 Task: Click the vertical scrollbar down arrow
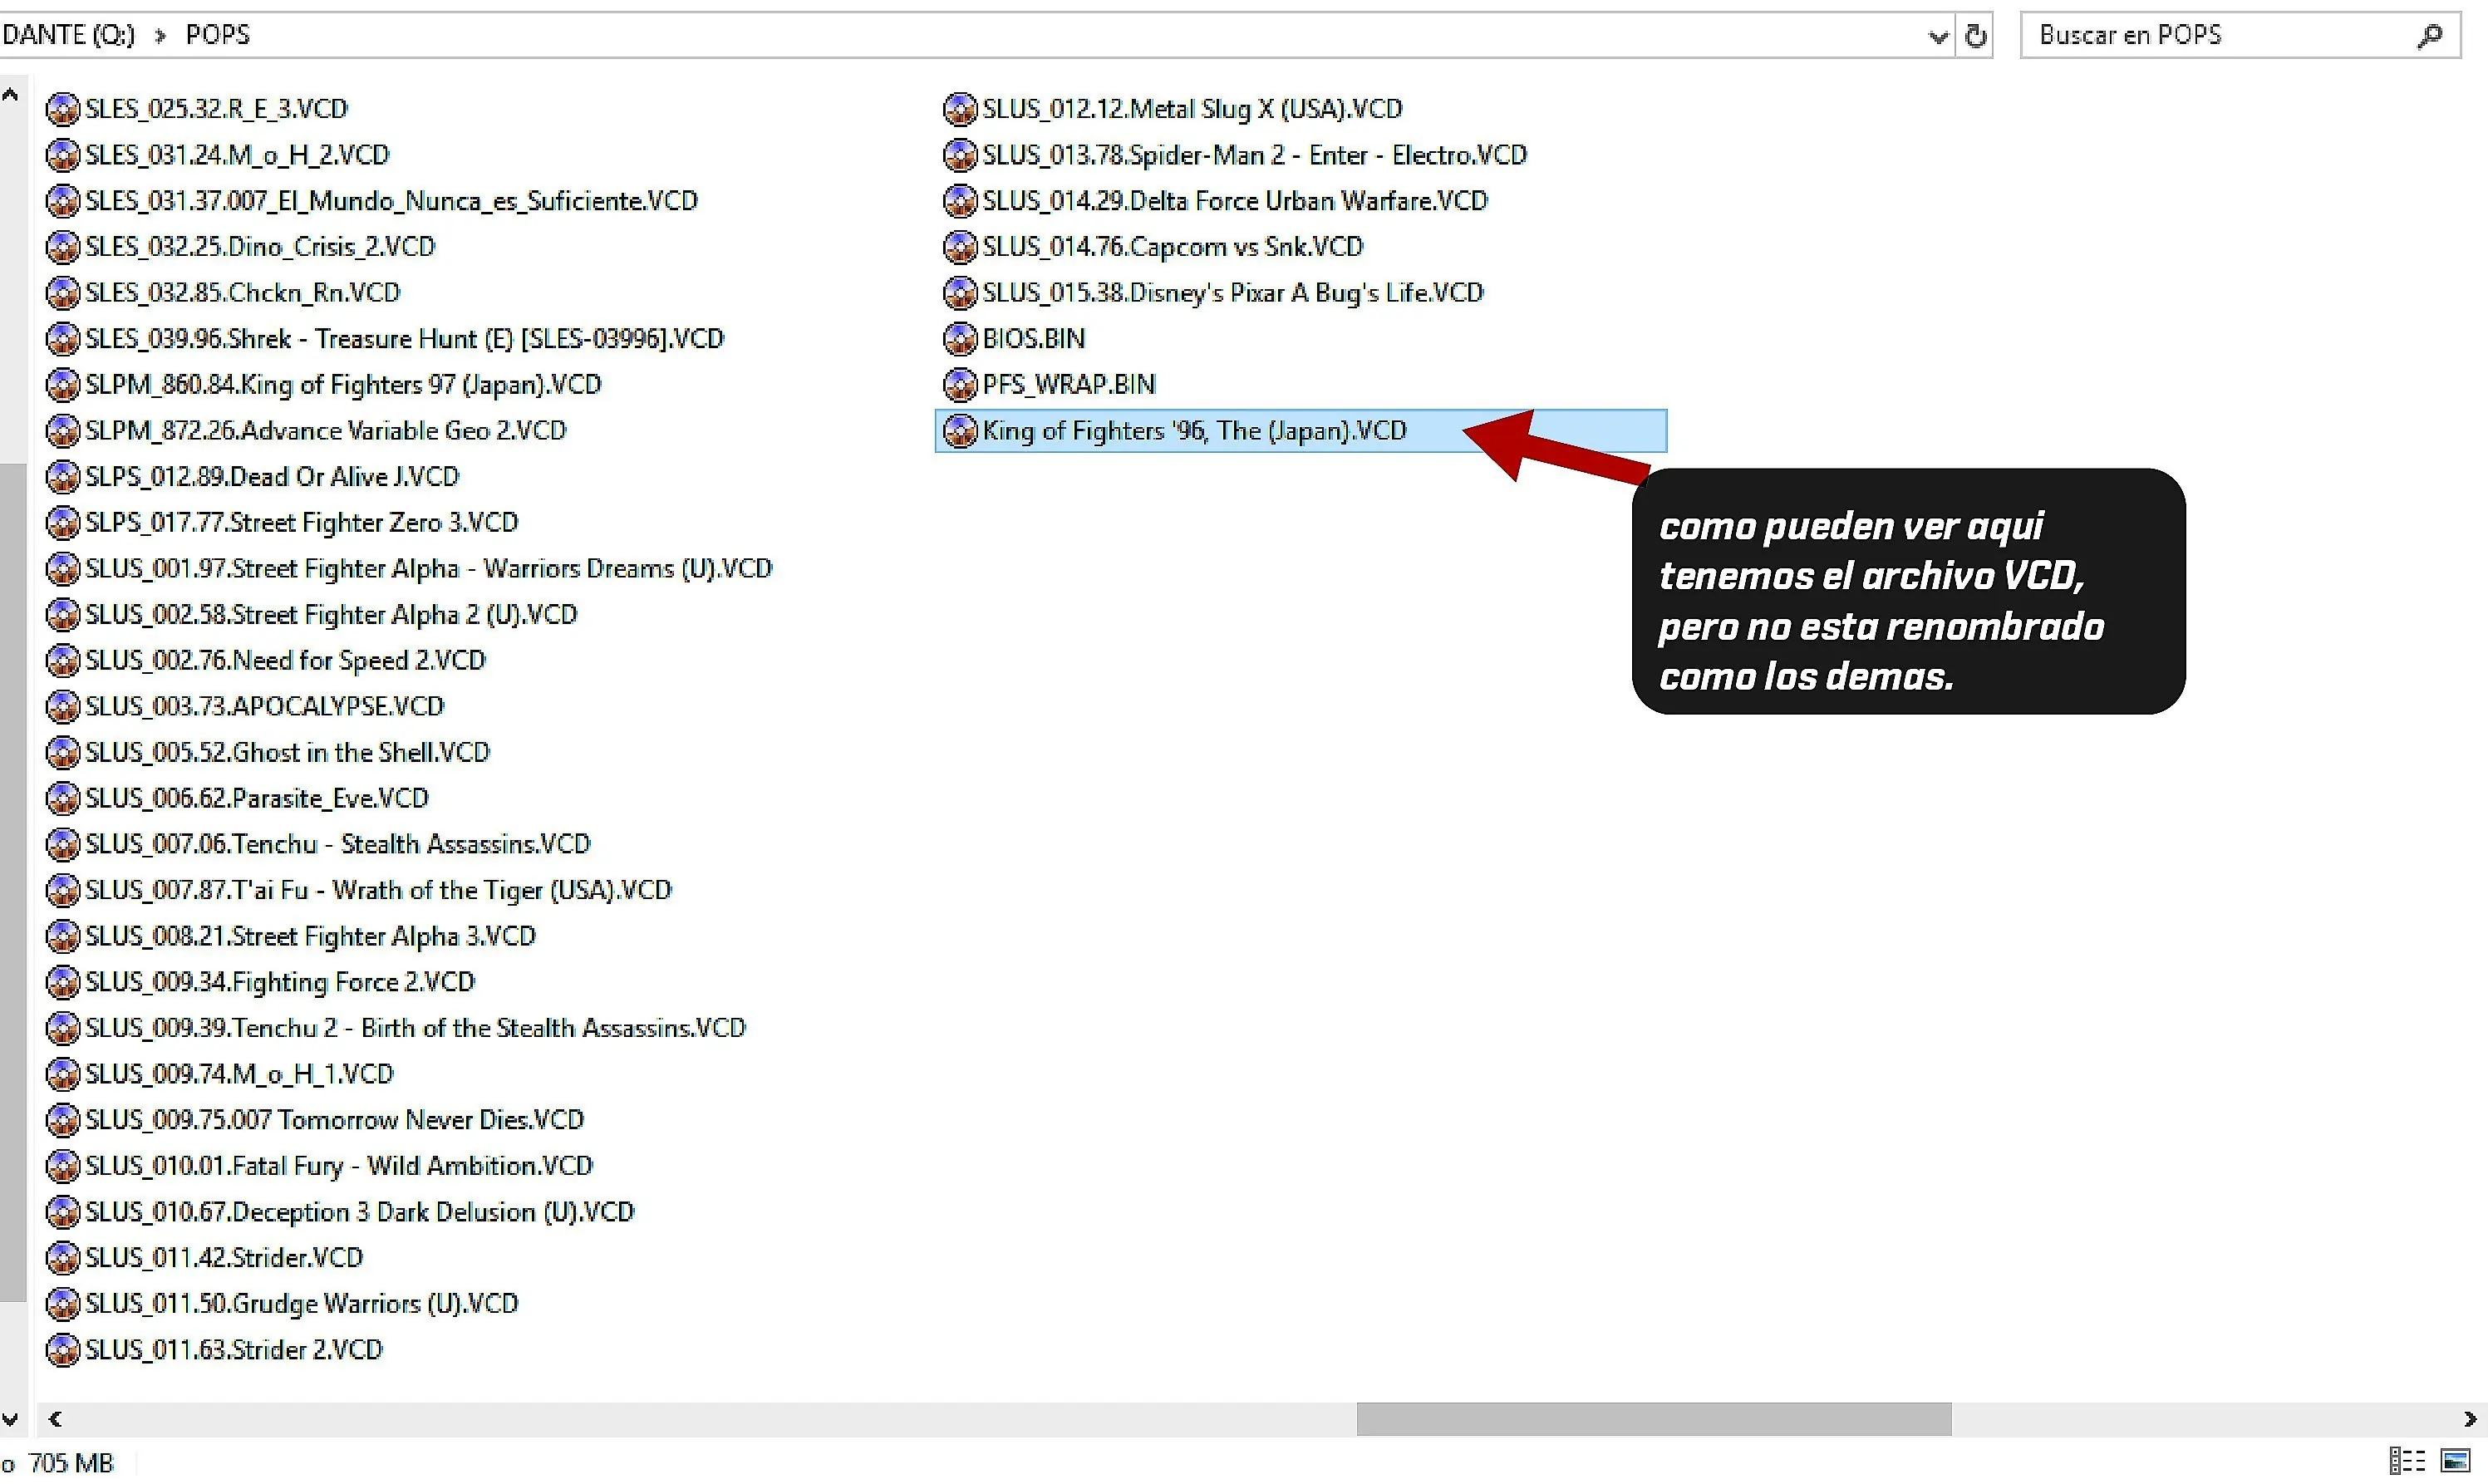10,1418
